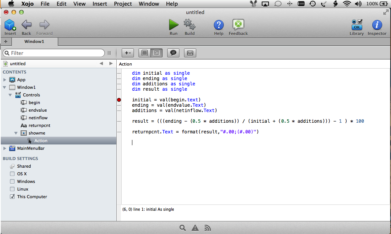Image resolution: width=391 pixels, height=234 pixels.
Task: Enable the Linux build checkbox
Action: (x=12, y=189)
